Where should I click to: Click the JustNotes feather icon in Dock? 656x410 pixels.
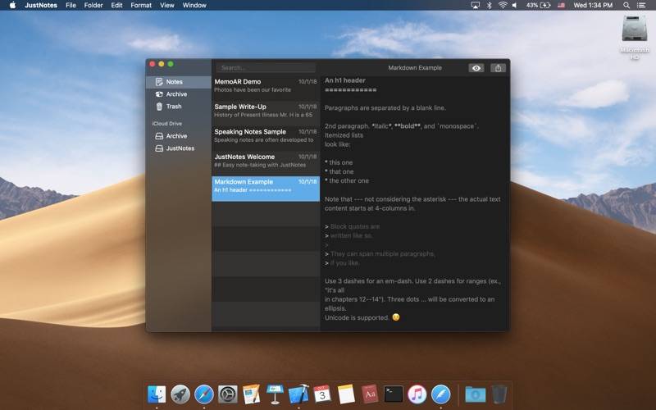pyautogui.click(x=440, y=394)
